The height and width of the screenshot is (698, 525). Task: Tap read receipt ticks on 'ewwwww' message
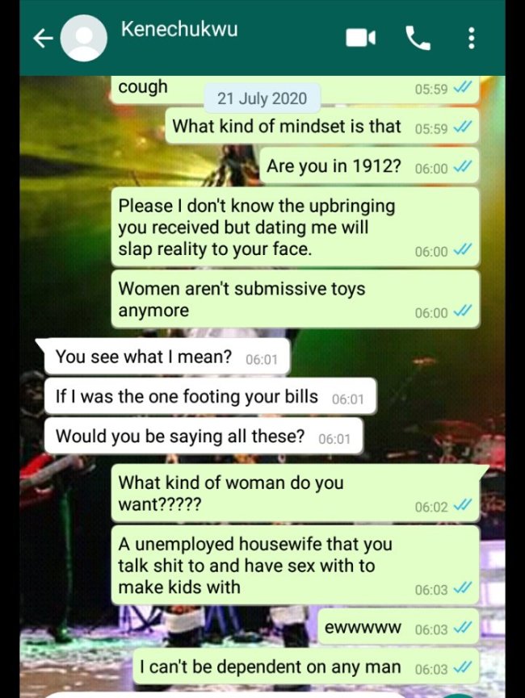(x=462, y=629)
